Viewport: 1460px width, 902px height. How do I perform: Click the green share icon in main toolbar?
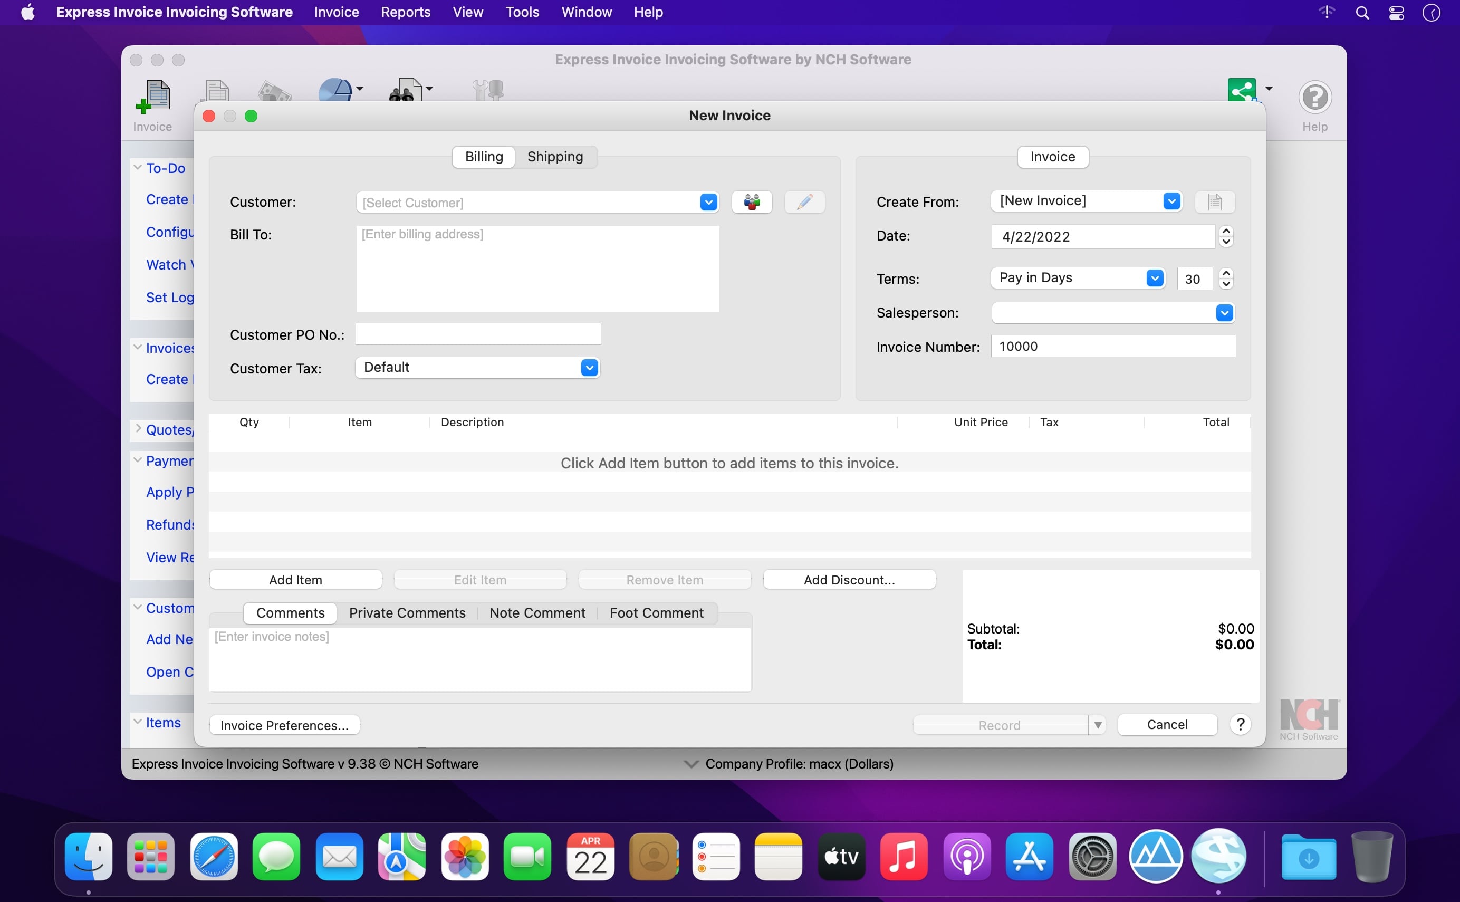coord(1242,91)
